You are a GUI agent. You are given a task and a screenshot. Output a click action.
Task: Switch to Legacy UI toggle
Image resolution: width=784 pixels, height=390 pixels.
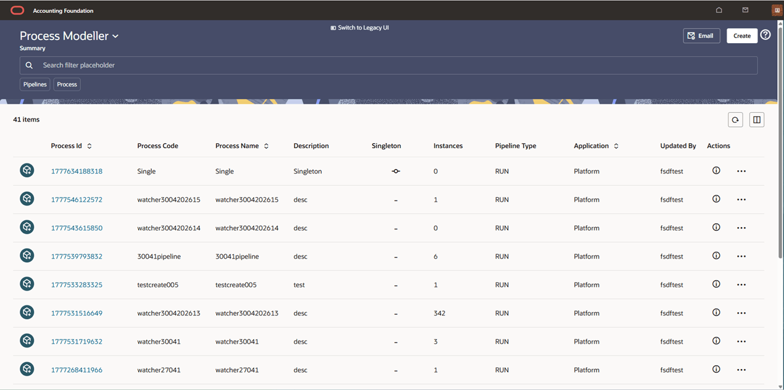pyautogui.click(x=360, y=28)
